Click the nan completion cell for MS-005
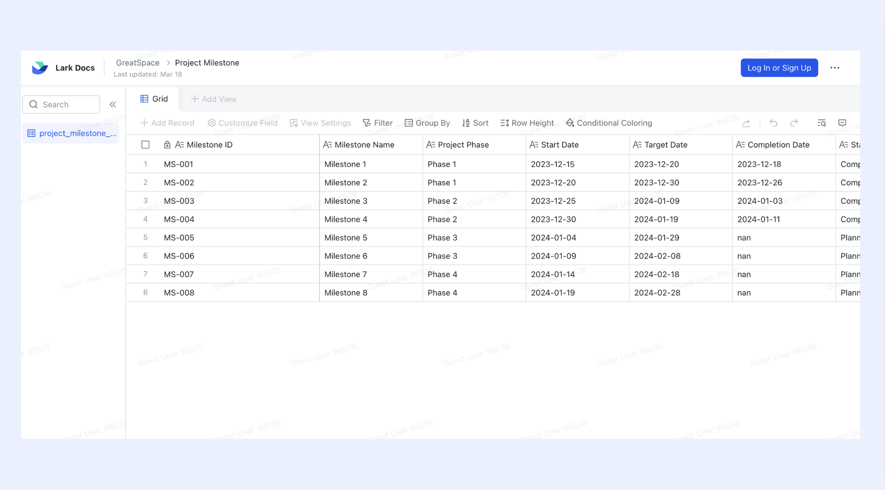This screenshot has width=885, height=490. point(784,237)
